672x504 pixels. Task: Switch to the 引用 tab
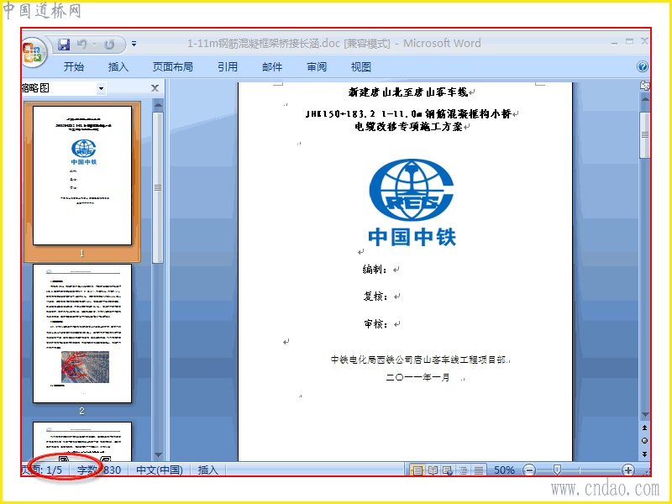pyautogui.click(x=227, y=67)
